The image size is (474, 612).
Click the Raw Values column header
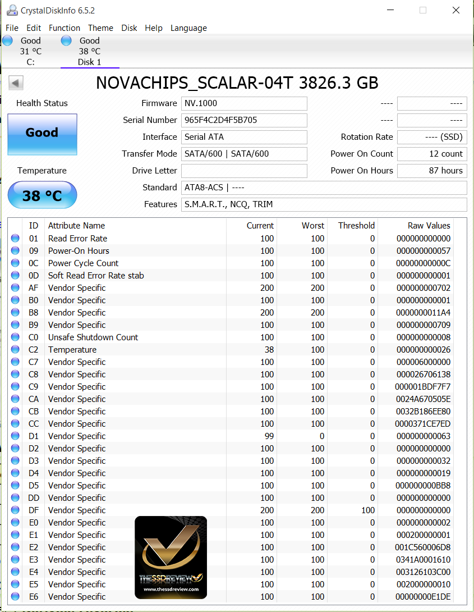429,226
